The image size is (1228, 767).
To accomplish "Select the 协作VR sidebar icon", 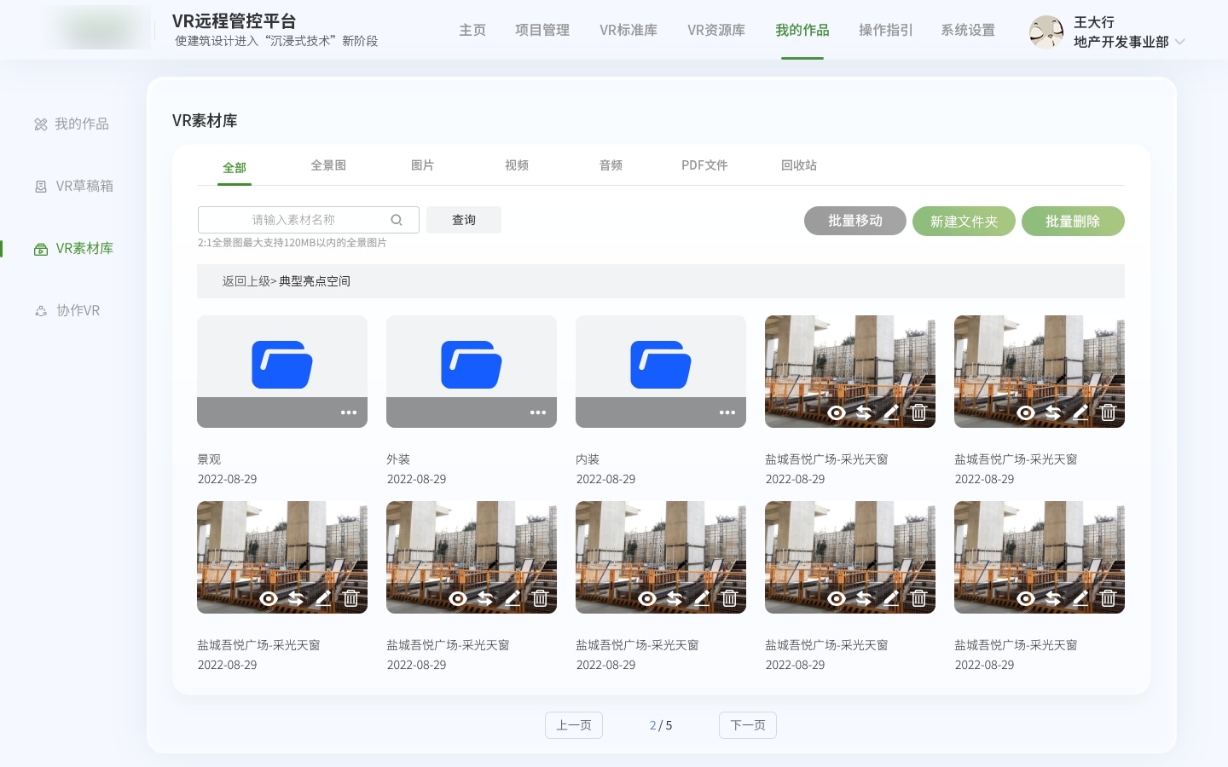I will 41,310.
